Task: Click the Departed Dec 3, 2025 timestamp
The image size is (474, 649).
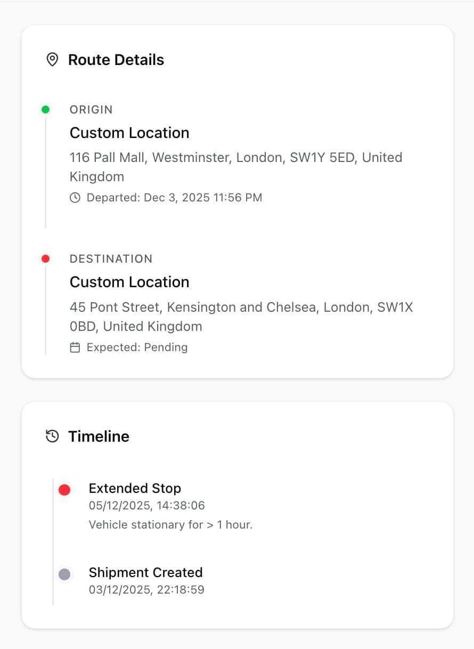Action: [174, 198]
